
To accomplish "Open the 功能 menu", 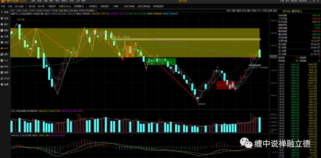I will 45,1.
